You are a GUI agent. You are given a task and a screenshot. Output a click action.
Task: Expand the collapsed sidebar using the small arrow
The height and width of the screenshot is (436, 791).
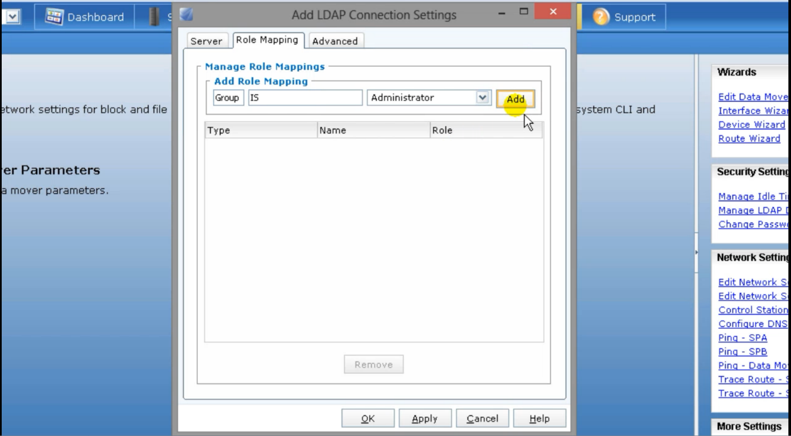click(x=697, y=252)
